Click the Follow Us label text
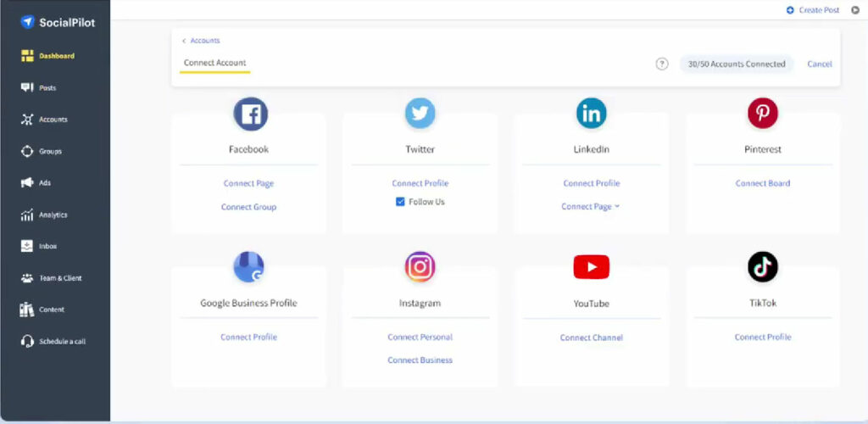Screen dimensions: 868x424 pos(427,202)
